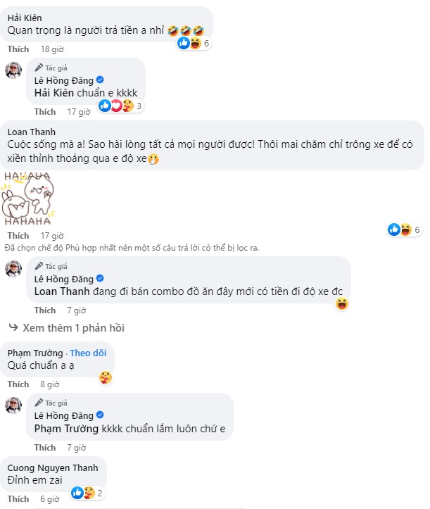Click verified badge beside Lê Hồng Đăng in first reply
Screen dimensions: 430x509
pyautogui.click(x=101, y=80)
